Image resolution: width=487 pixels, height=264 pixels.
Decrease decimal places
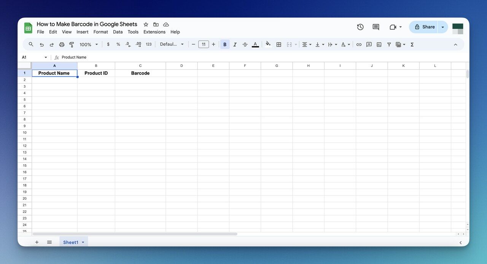(x=128, y=45)
